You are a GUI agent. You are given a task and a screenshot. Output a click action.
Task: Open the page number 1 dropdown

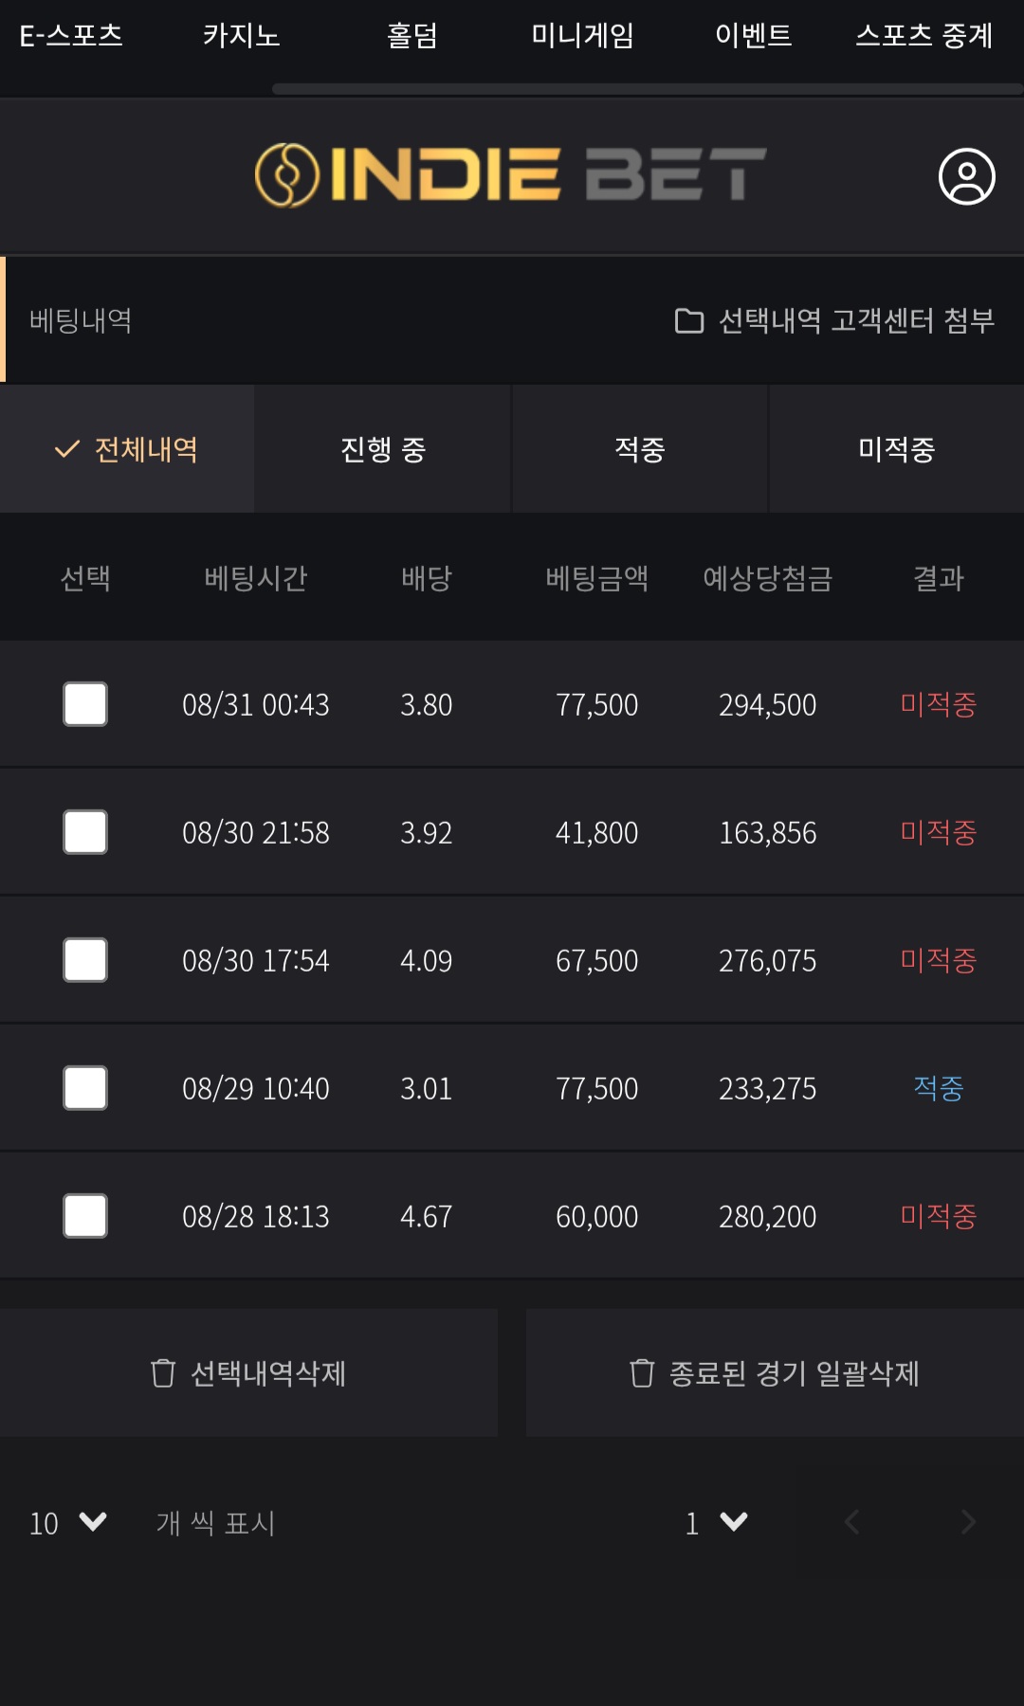[x=717, y=1523]
